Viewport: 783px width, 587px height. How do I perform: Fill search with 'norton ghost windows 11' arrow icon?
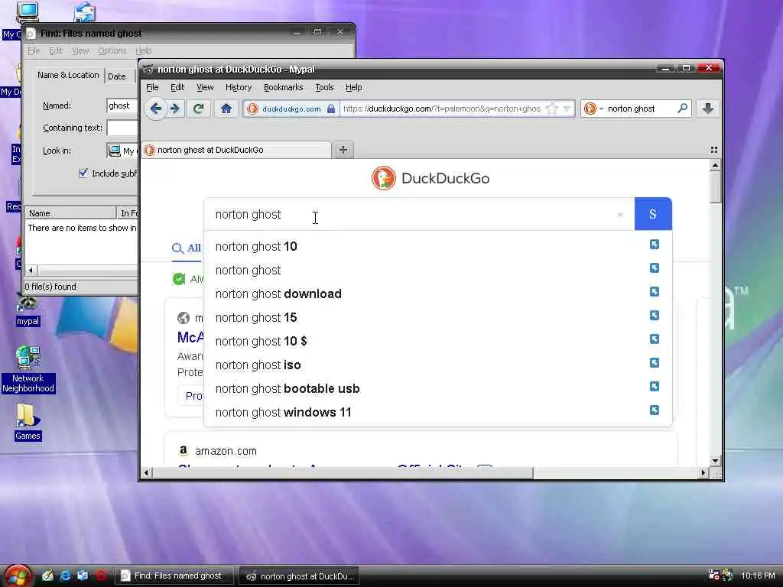(655, 410)
